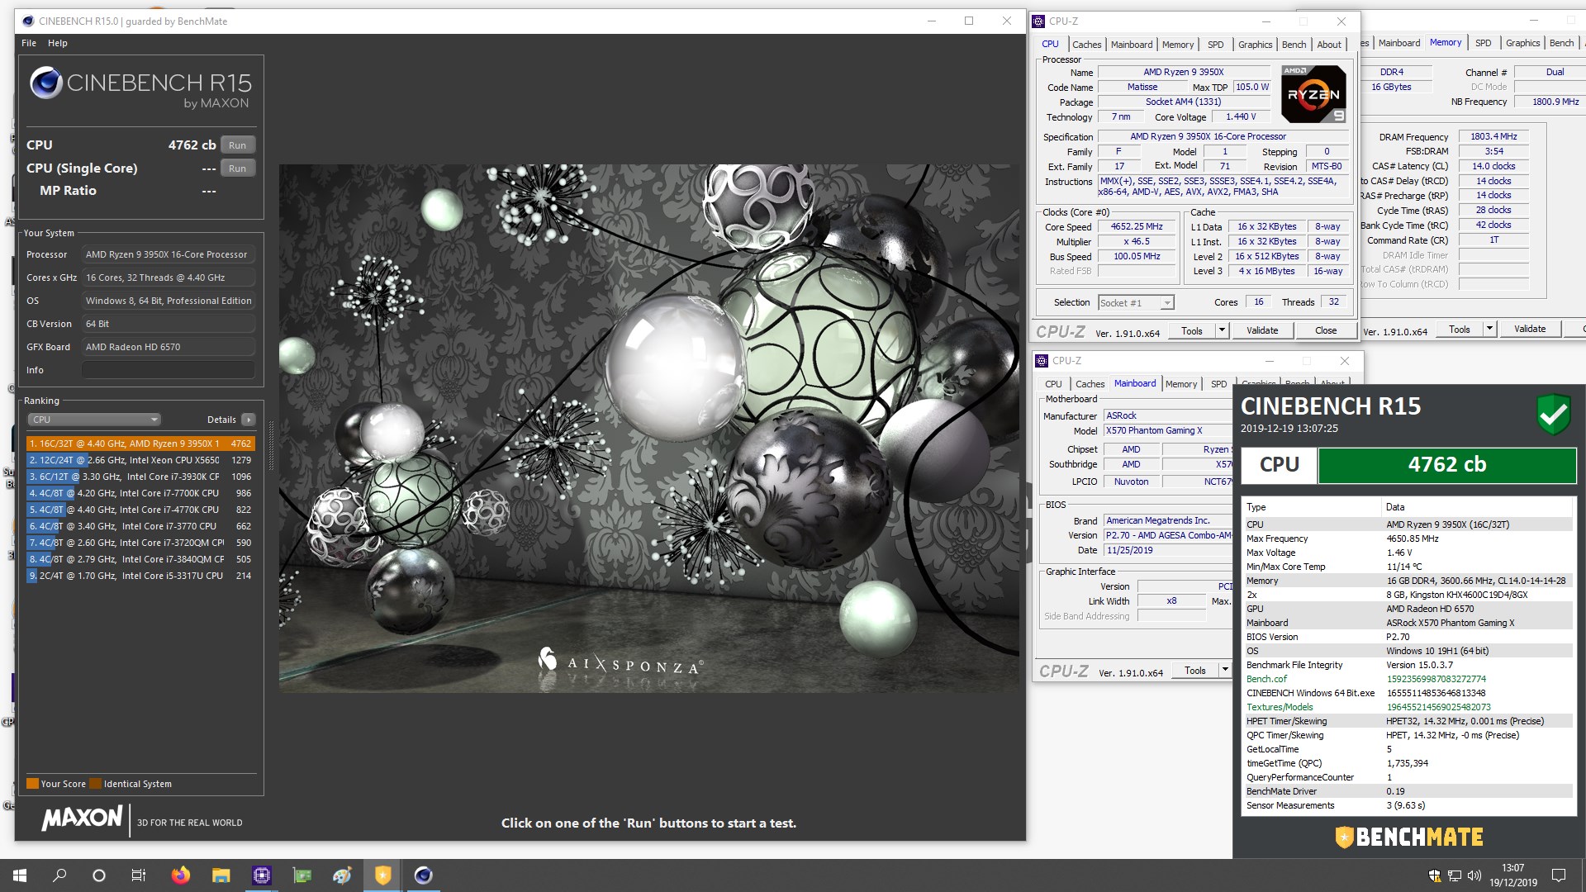Click Tools button in CPU-Z Mainboard window

(x=1195, y=671)
